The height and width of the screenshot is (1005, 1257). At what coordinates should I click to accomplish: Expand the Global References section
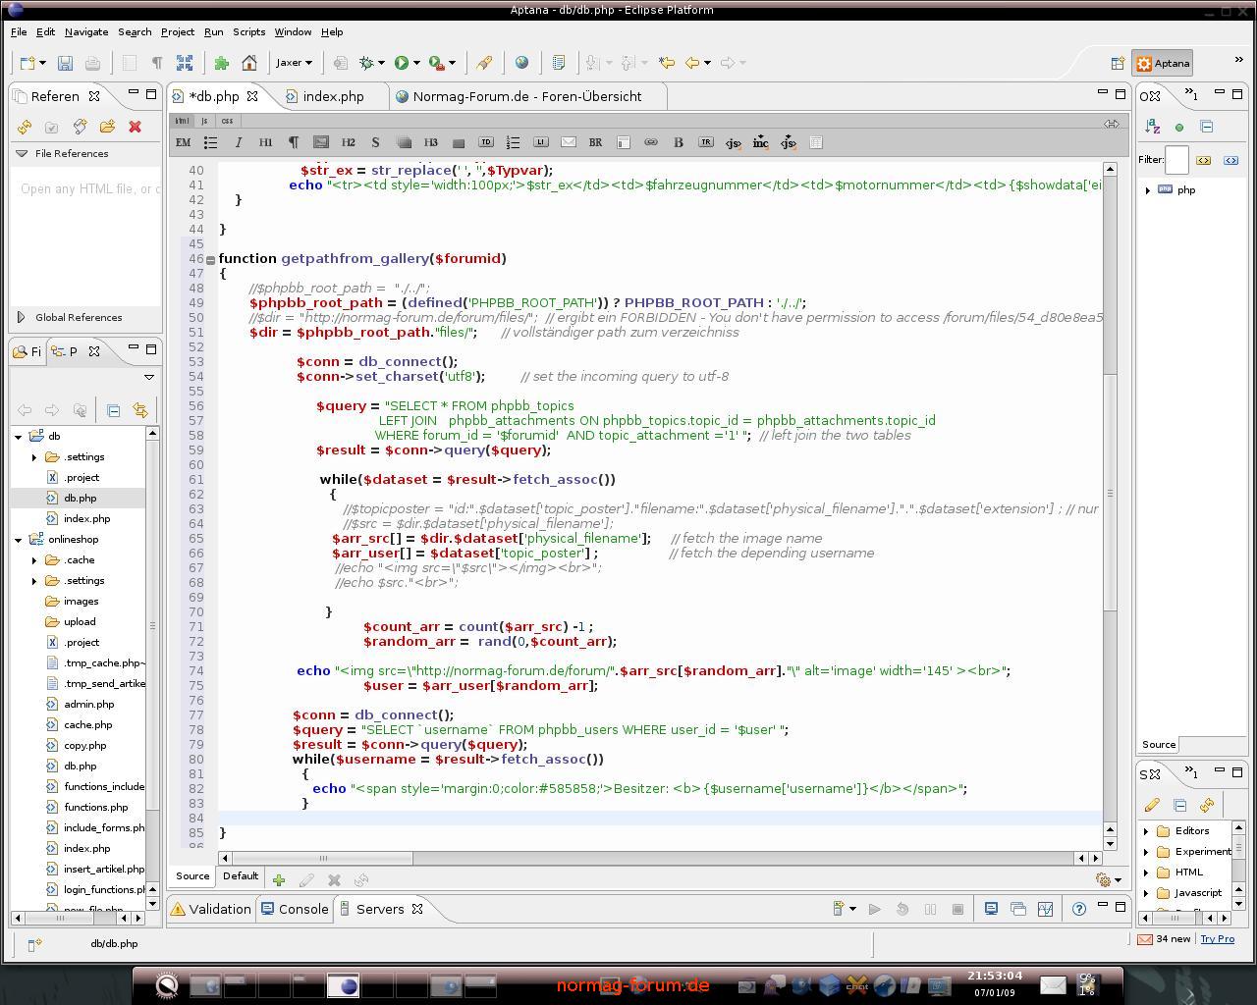click(22, 317)
